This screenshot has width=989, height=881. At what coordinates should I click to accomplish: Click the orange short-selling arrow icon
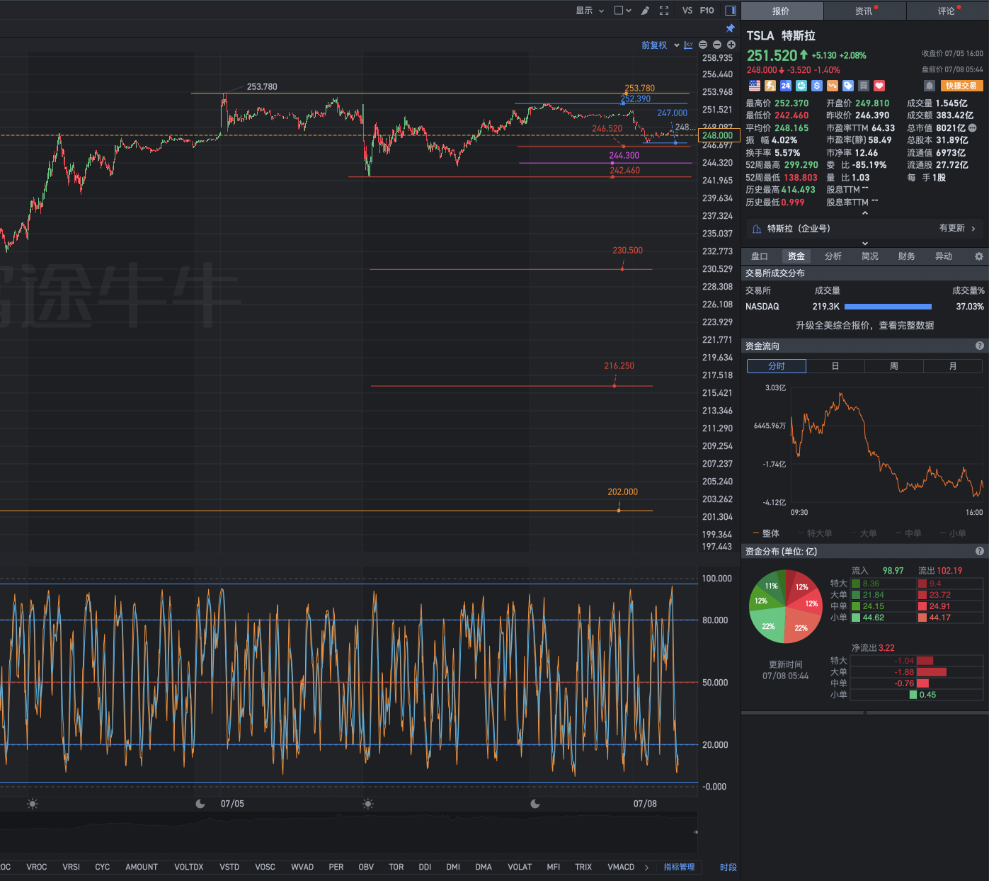(x=833, y=86)
